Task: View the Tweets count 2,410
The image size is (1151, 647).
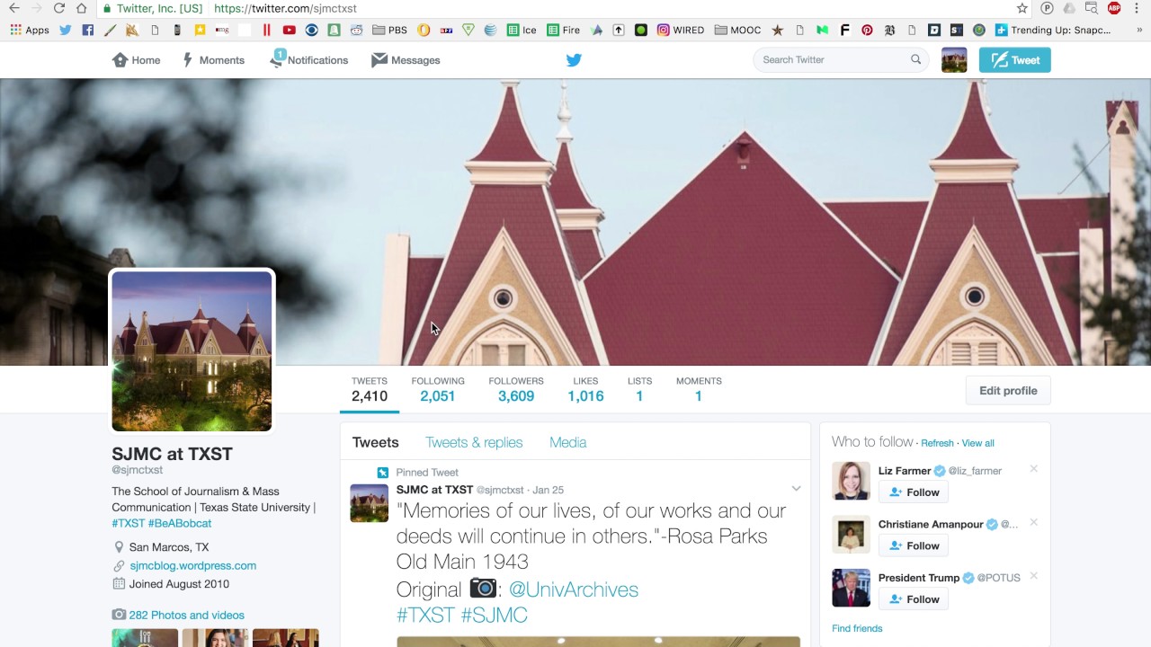Action: (370, 389)
